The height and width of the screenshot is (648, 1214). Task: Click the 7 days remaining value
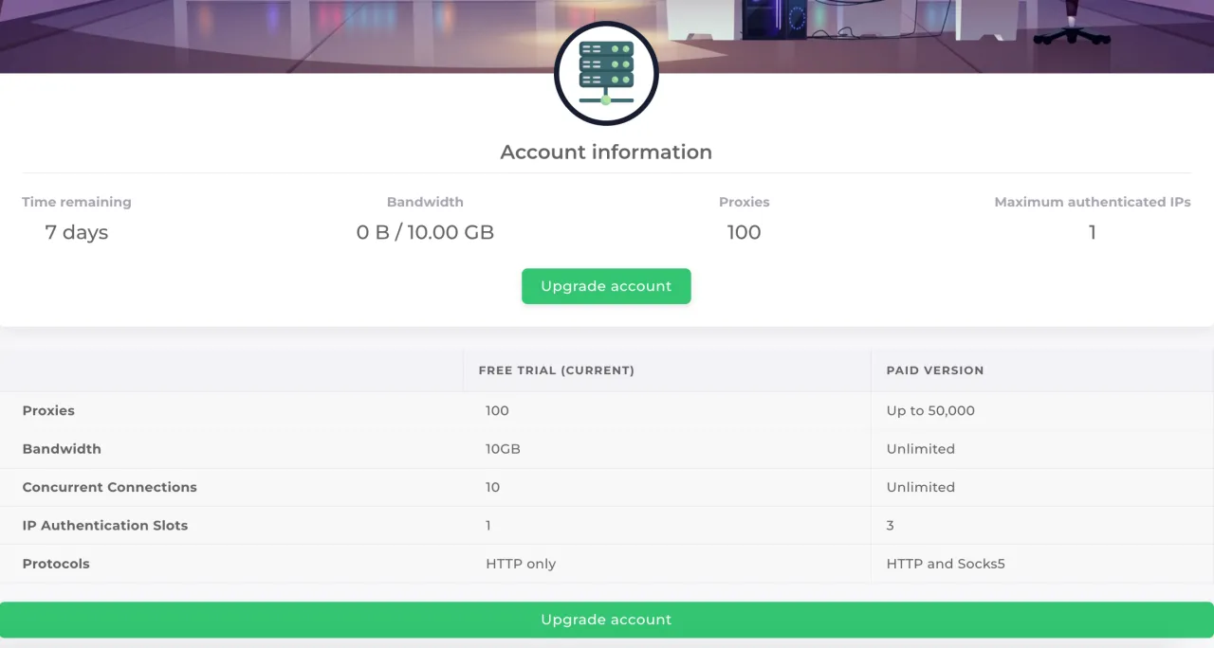pyautogui.click(x=77, y=232)
